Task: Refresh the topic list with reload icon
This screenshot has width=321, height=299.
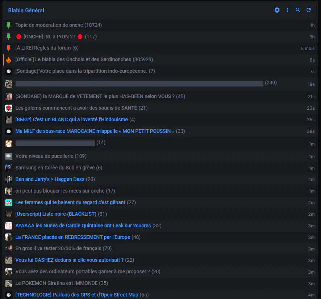Action: pos(309,10)
